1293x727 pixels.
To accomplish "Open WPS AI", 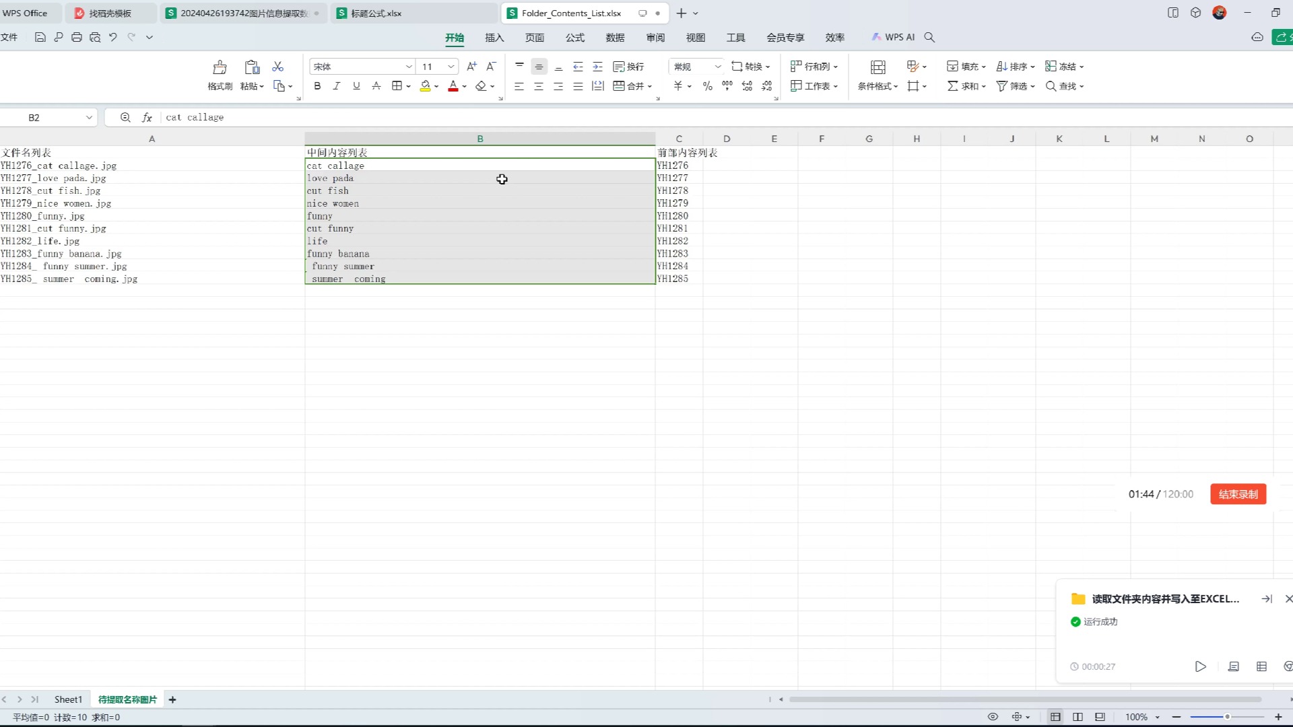I will coord(893,38).
